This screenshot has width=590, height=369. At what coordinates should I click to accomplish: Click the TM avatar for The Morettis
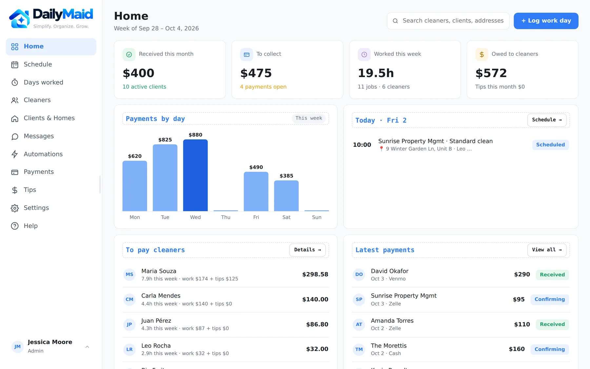[x=359, y=349]
